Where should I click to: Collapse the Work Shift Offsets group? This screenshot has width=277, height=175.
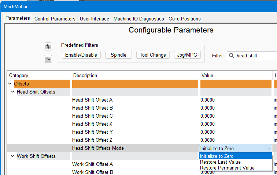12,156
